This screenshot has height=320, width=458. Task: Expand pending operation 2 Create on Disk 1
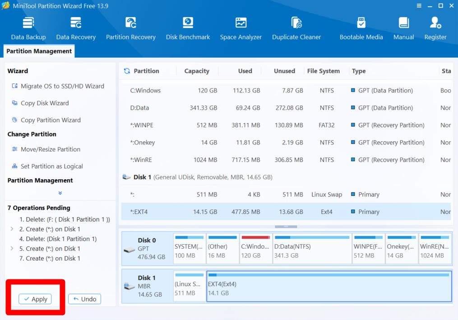pos(12,229)
